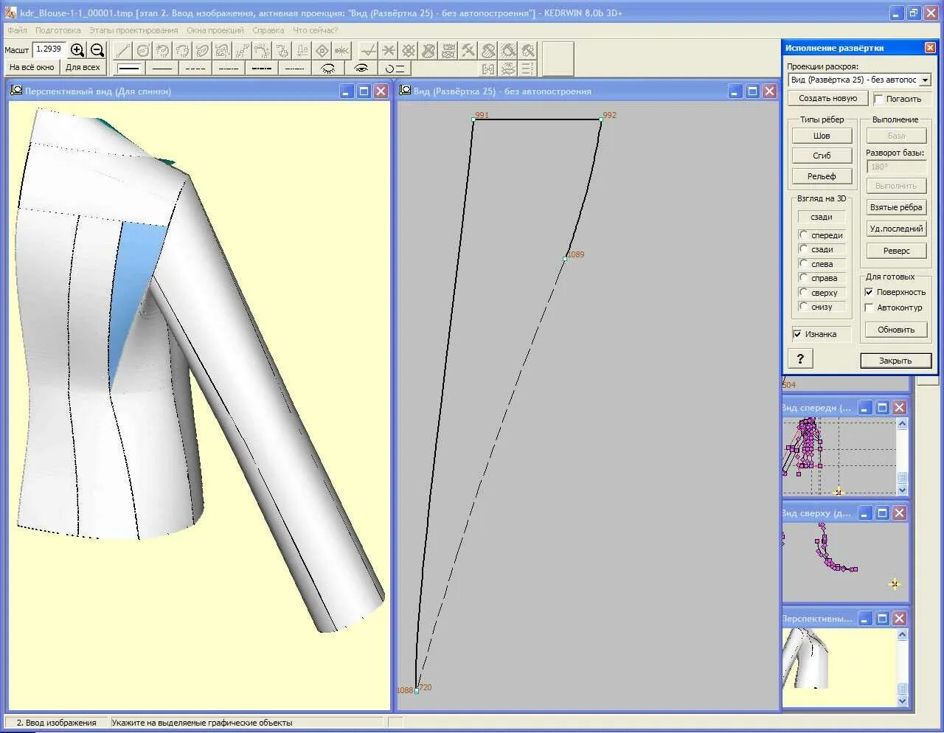Click the open eye show icon
The height and width of the screenshot is (733, 944).
[x=361, y=68]
